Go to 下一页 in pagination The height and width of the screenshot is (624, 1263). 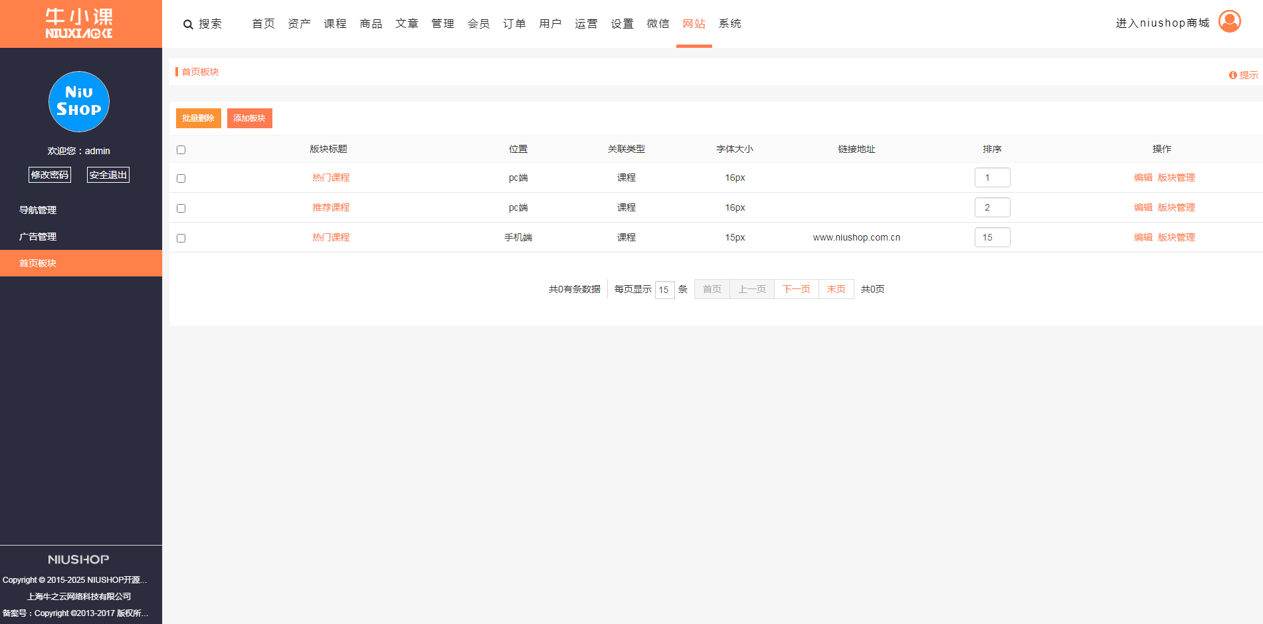coord(796,289)
